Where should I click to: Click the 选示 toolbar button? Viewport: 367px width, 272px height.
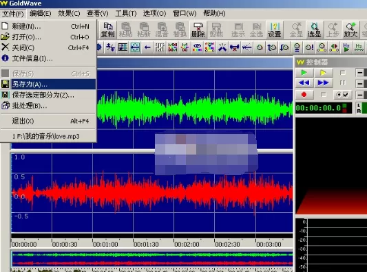[x=238, y=30]
